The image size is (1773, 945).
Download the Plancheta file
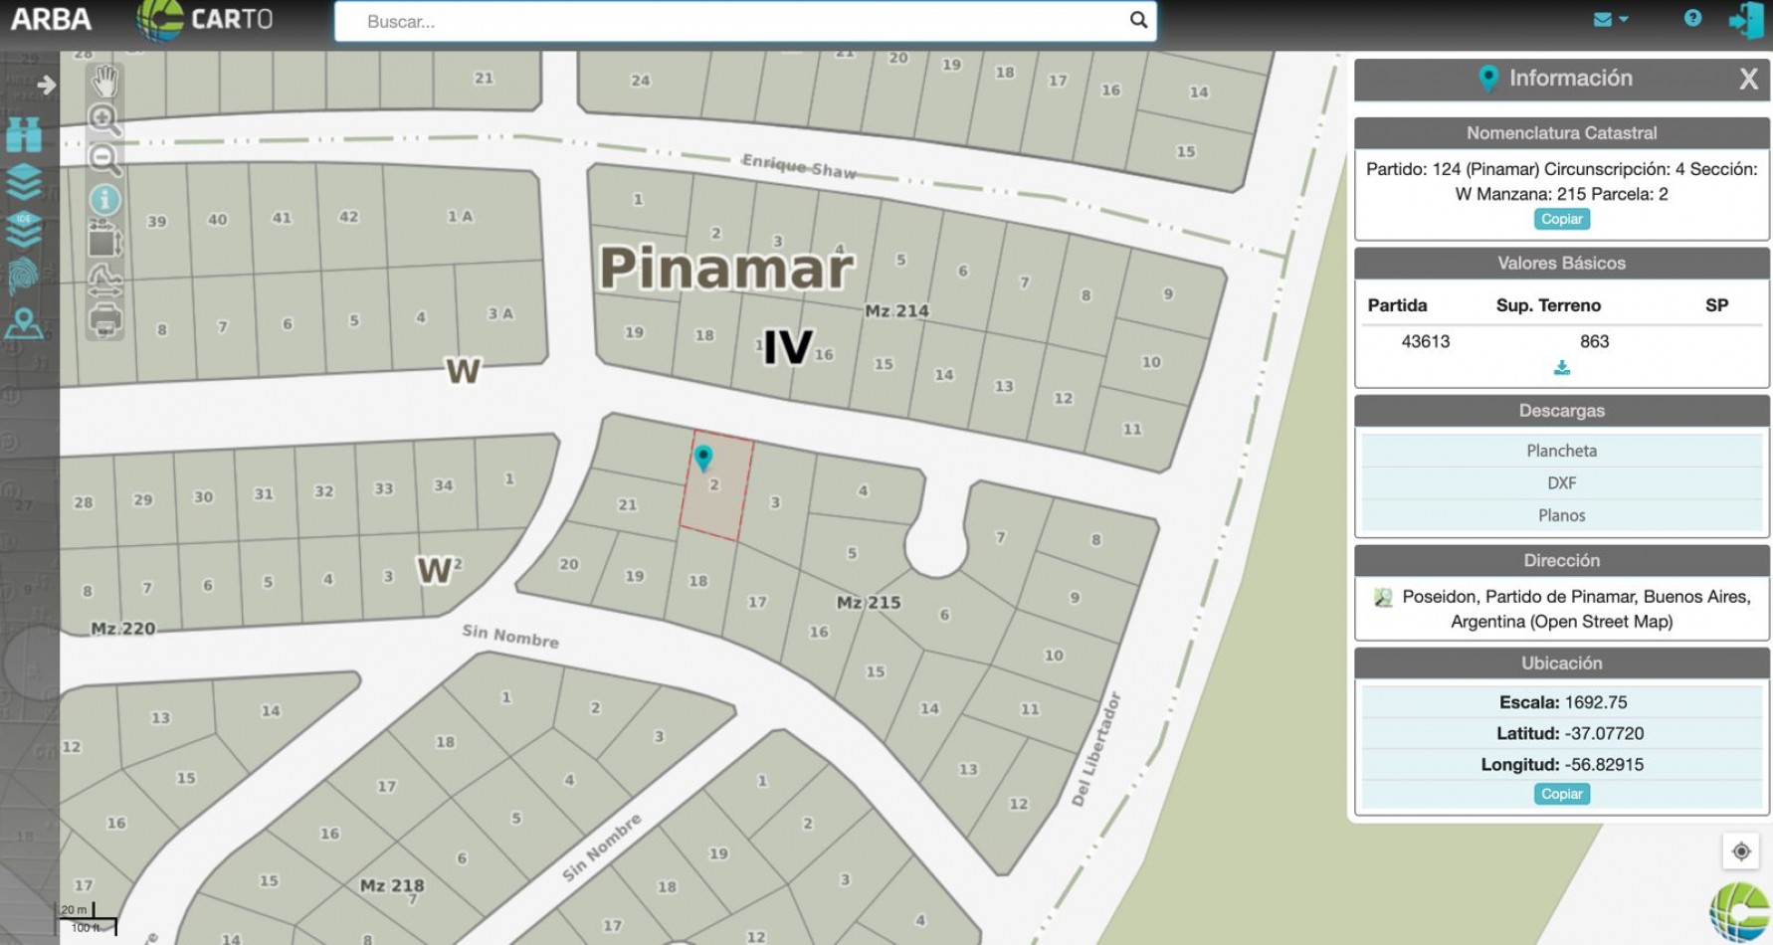[x=1561, y=450]
